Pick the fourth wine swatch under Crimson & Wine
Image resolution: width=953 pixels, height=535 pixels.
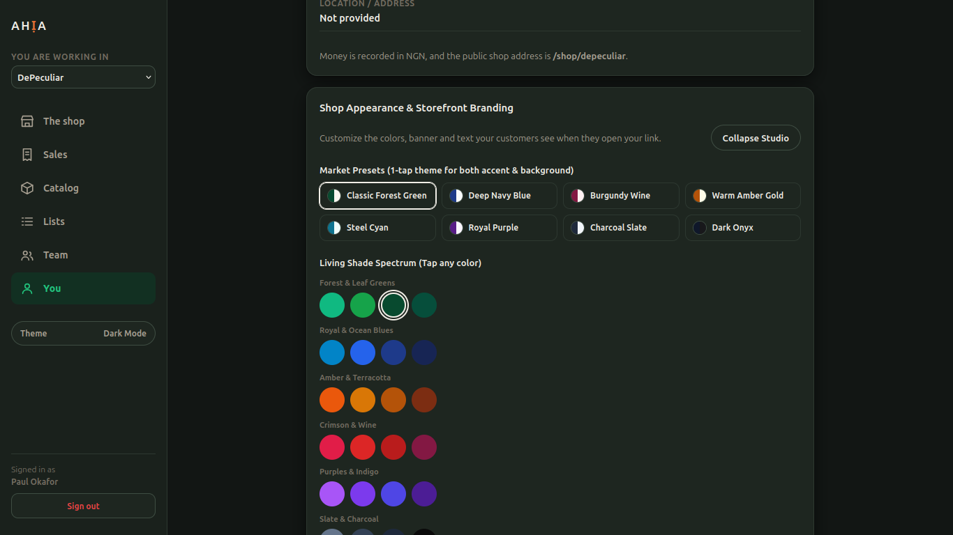tap(424, 447)
